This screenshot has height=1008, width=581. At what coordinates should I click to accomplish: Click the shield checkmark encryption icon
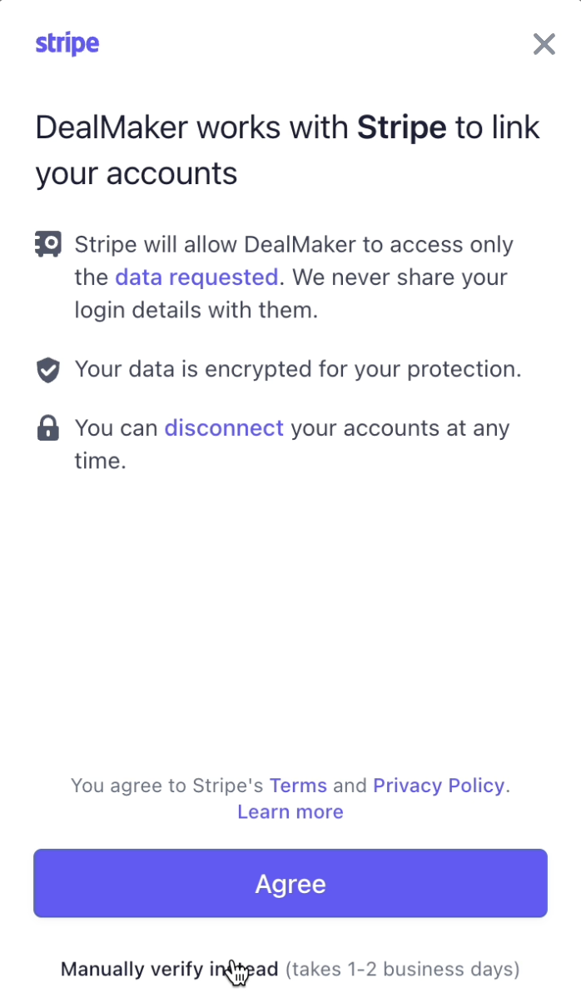[47, 369]
